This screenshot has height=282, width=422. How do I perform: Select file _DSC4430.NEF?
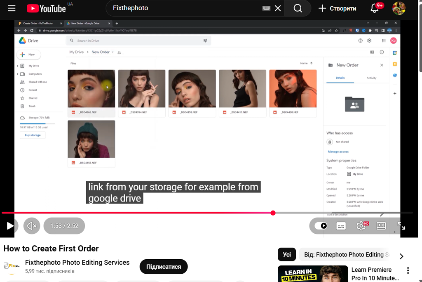point(293,93)
